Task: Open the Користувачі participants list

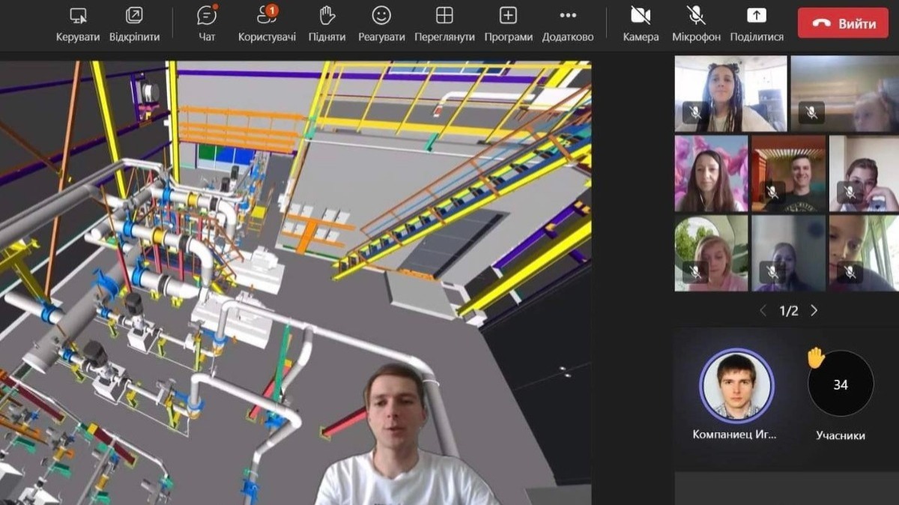Action: [x=267, y=16]
